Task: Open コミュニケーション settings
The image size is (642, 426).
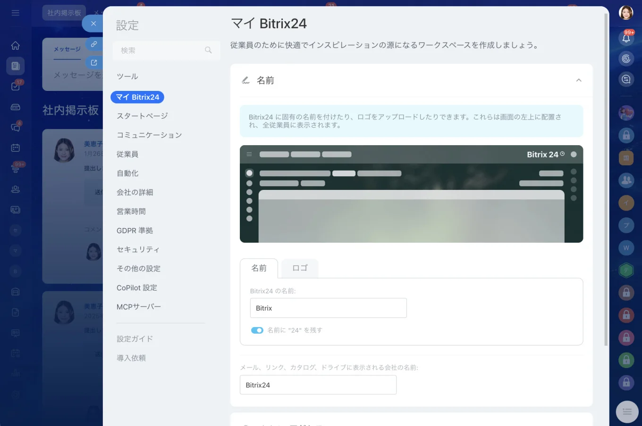Action: (149, 135)
